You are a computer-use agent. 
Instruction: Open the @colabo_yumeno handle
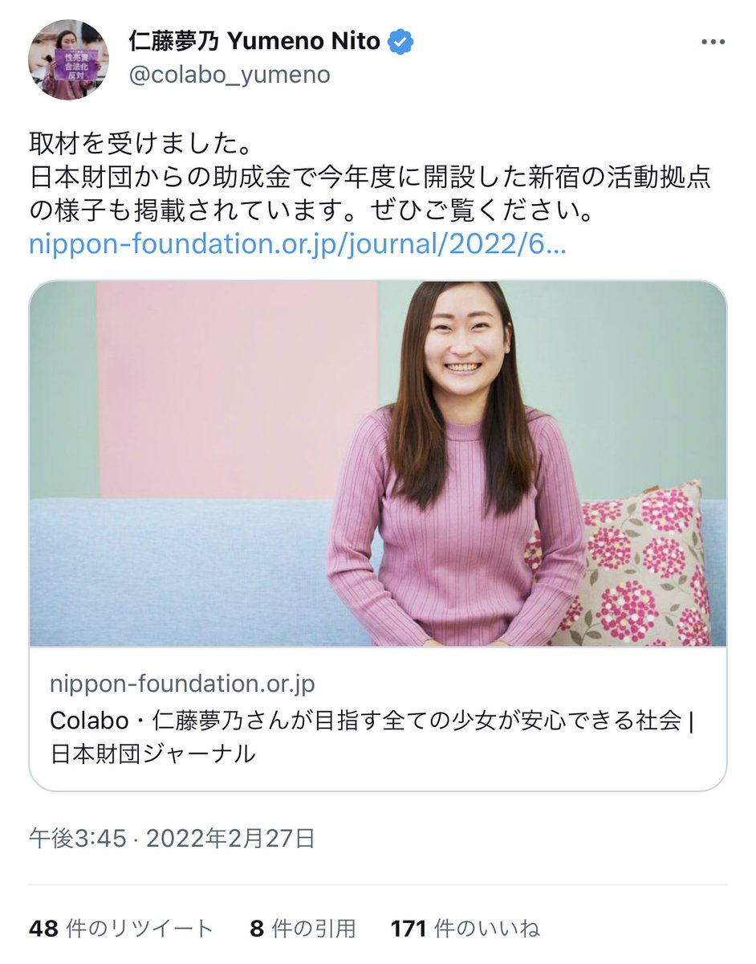click(229, 76)
